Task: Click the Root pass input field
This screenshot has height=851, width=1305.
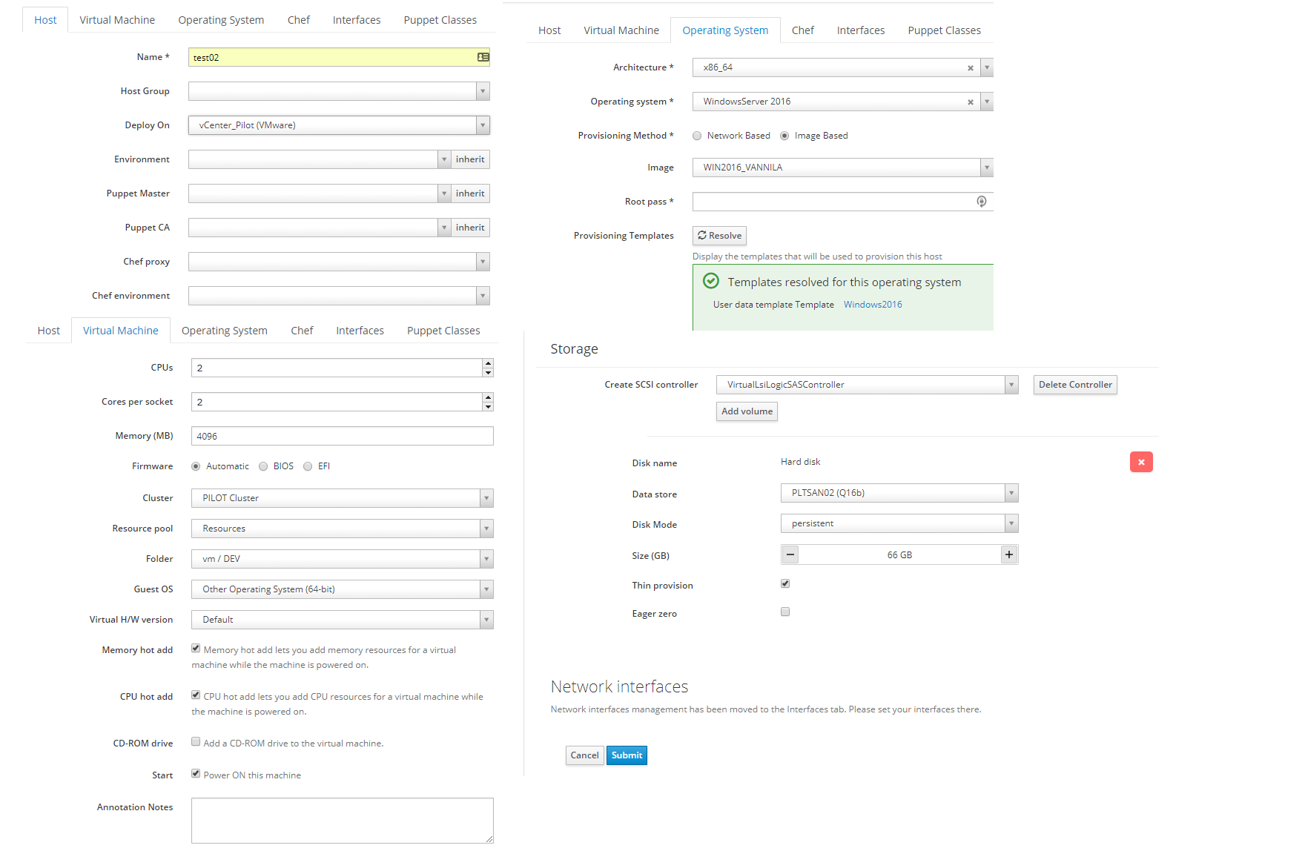Action: [x=842, y=202]
